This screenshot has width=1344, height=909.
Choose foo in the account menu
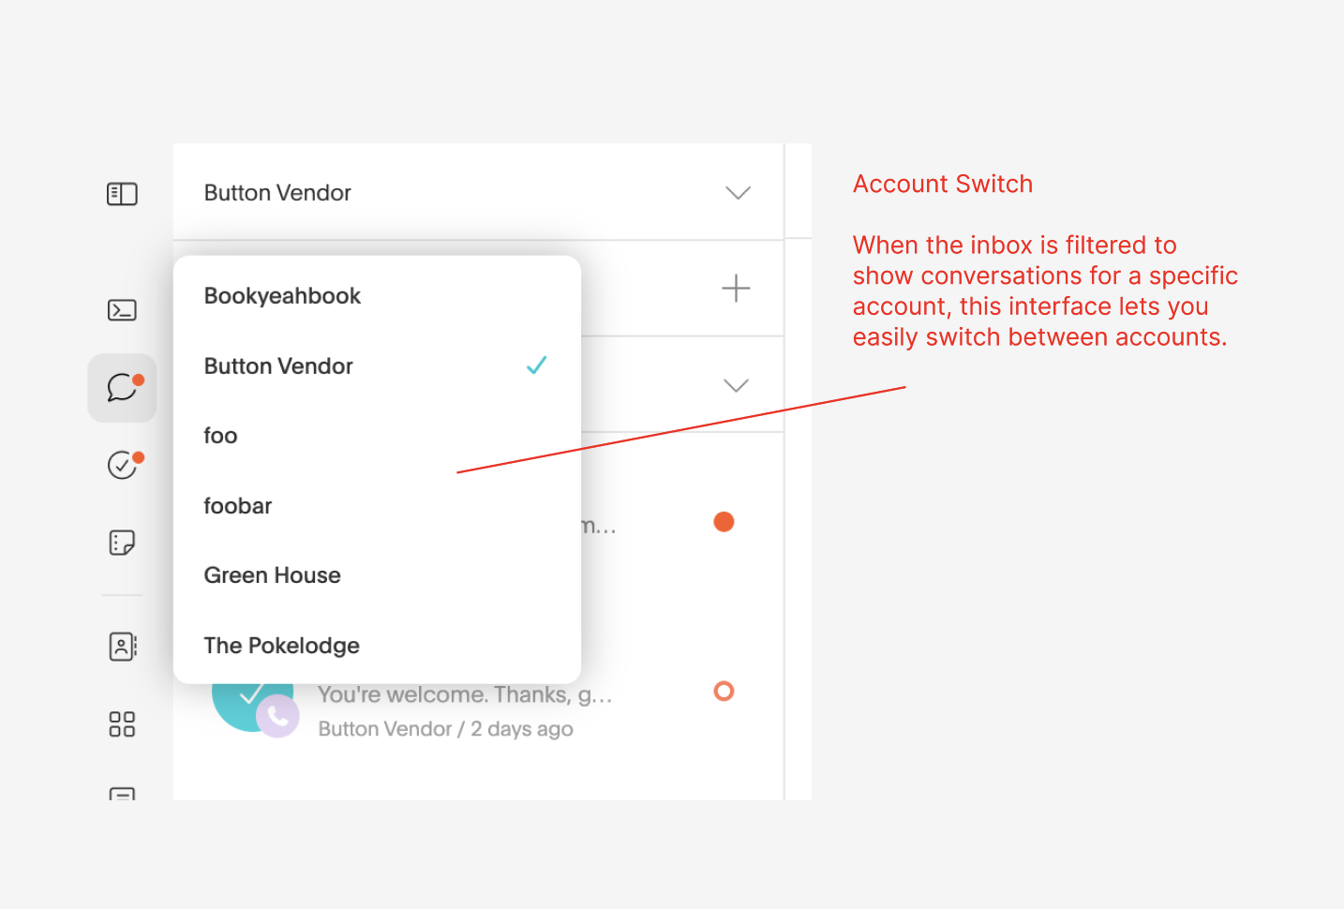click(x=221, y=436)
